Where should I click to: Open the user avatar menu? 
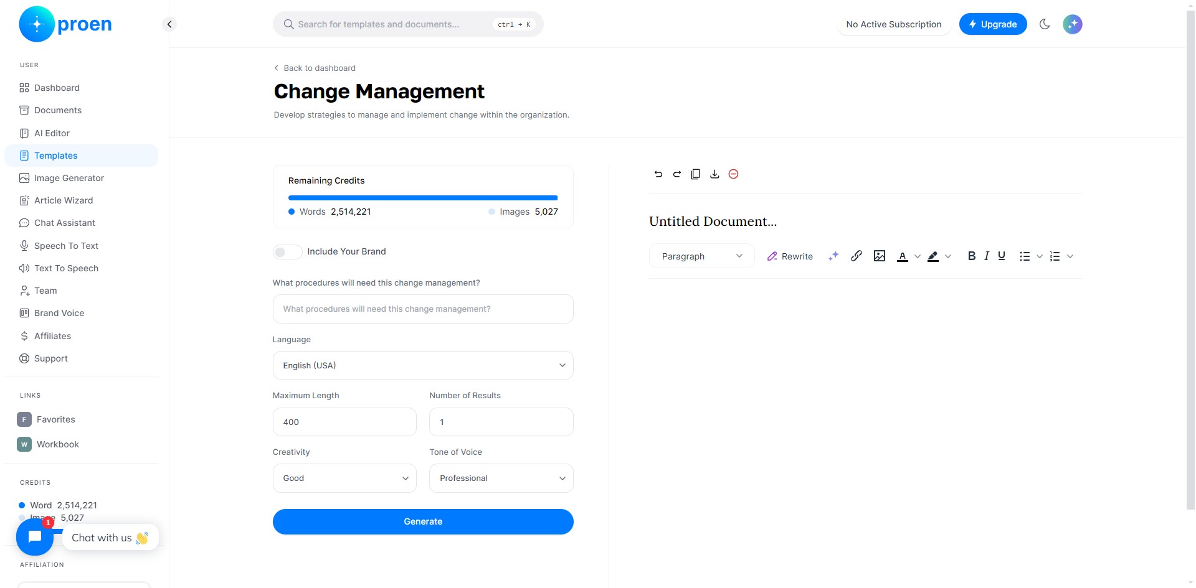[x=1072, y=24]
